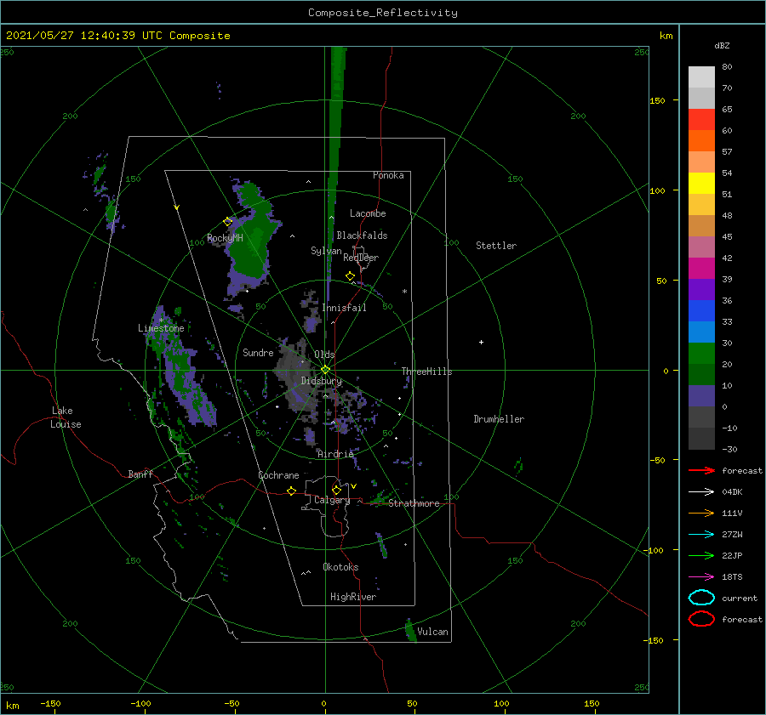The image size is (766, 715).
Task: Click the Innisfail city label
Action: coord(344,308)
